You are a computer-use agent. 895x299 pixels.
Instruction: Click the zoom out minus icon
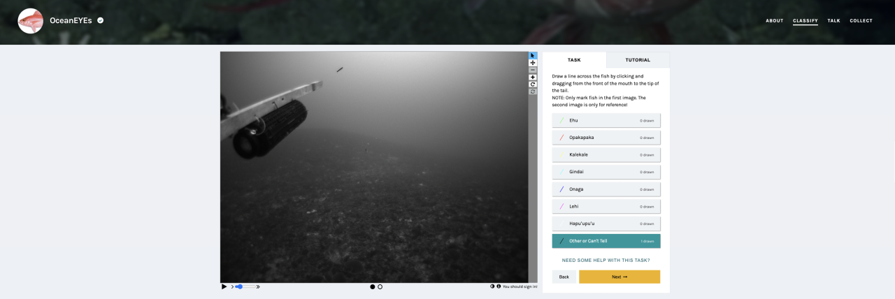pos(533,70)
